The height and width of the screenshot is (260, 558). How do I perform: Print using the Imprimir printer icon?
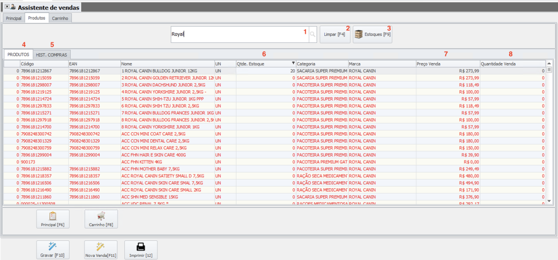[141, 250]
